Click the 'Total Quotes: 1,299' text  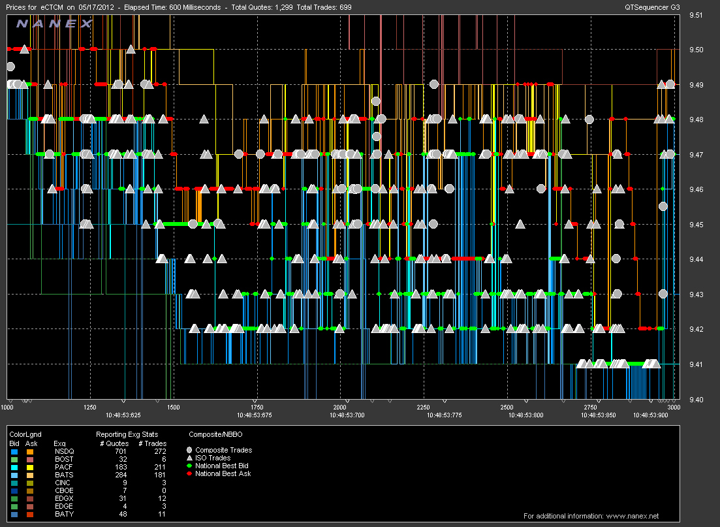click(262, 7)
